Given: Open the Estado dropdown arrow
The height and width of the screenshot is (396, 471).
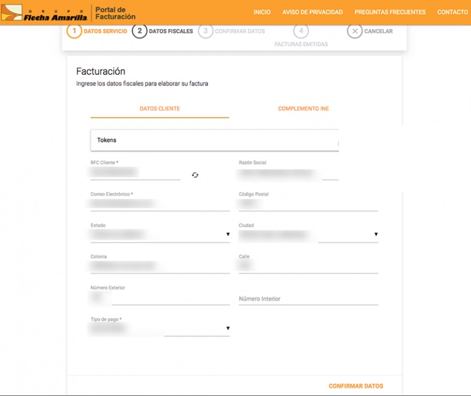Looking at the screenshot, I should pos(228,234).
